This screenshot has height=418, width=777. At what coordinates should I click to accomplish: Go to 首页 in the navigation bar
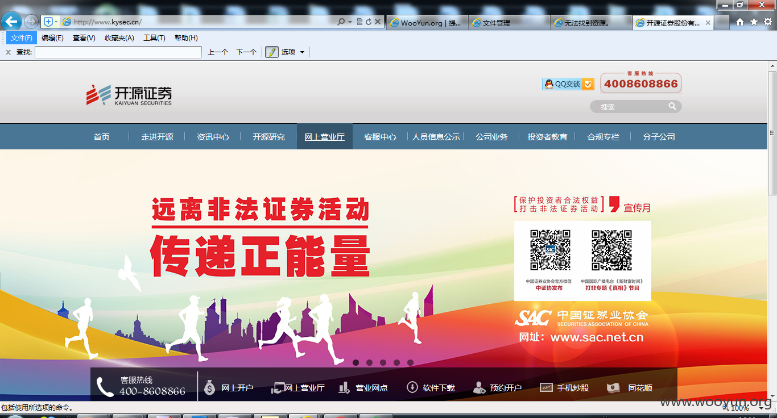[x=102, y=137]
